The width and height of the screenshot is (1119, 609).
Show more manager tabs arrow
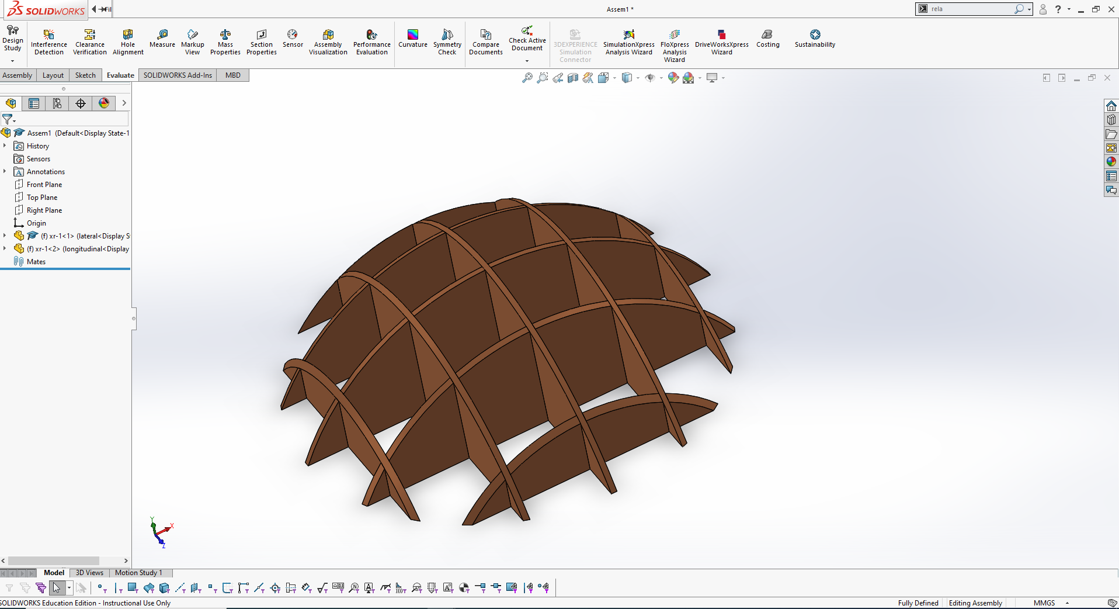tap(124, 103)
